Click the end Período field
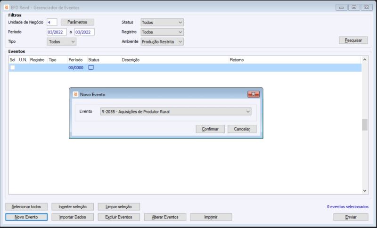 (x=84, y=32)
